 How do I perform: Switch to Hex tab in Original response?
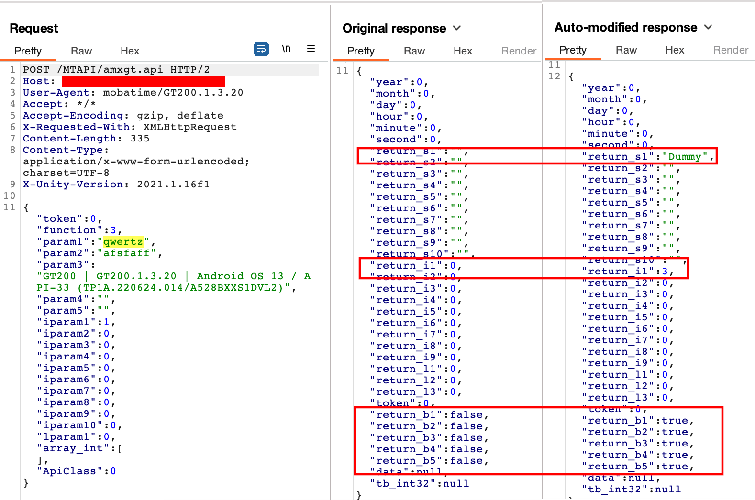tap(463, 51)
